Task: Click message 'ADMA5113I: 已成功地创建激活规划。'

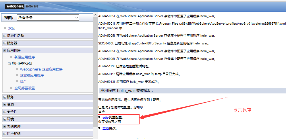Action: coord(124,66)
